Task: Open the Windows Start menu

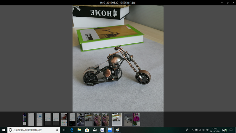Action: [4, 130]
